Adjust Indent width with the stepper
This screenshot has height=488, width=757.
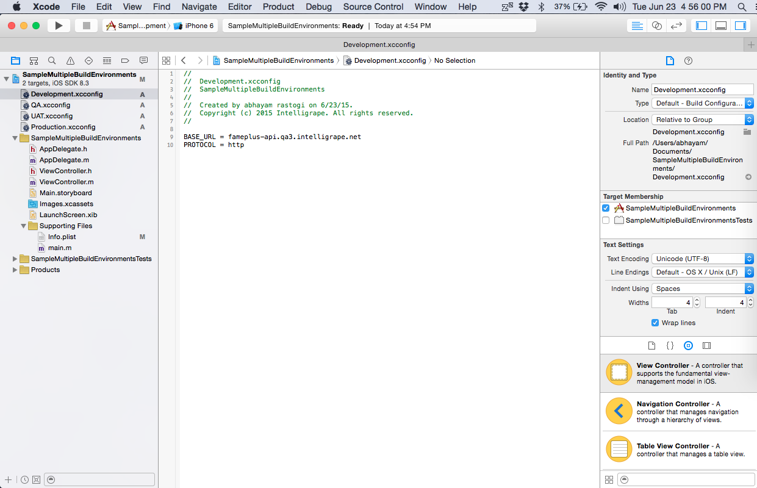click(x=751, y=303)
